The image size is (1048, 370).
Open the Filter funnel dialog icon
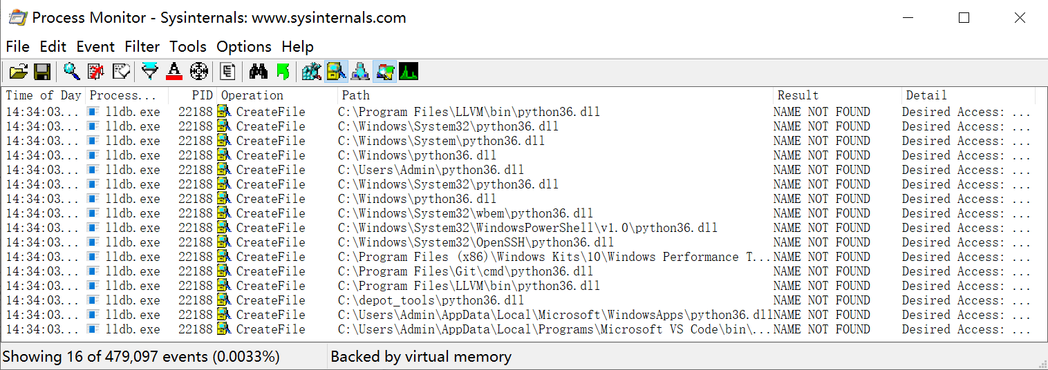[x=150, y=71]
